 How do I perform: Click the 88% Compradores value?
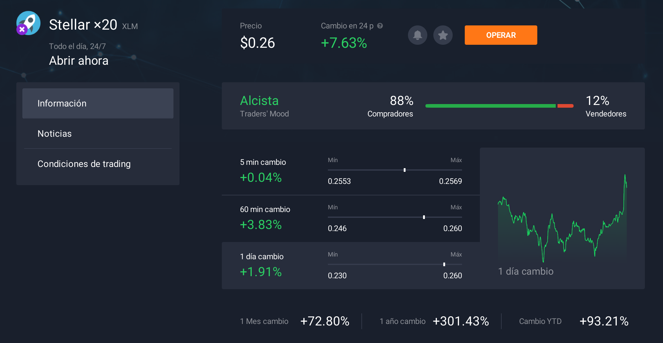[x=402, y=100]
